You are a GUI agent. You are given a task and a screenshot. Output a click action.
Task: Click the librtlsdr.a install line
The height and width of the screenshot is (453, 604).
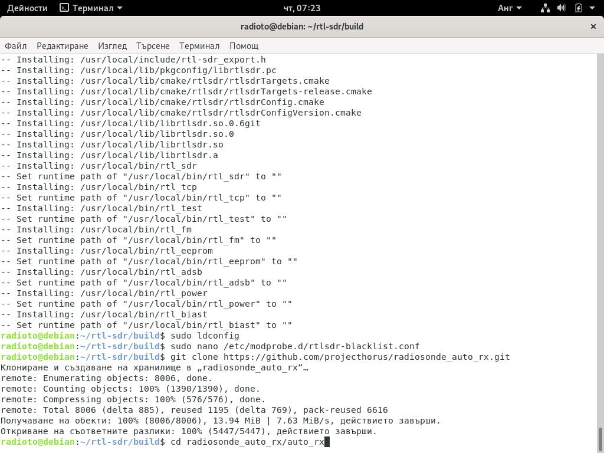coord(109,155)
